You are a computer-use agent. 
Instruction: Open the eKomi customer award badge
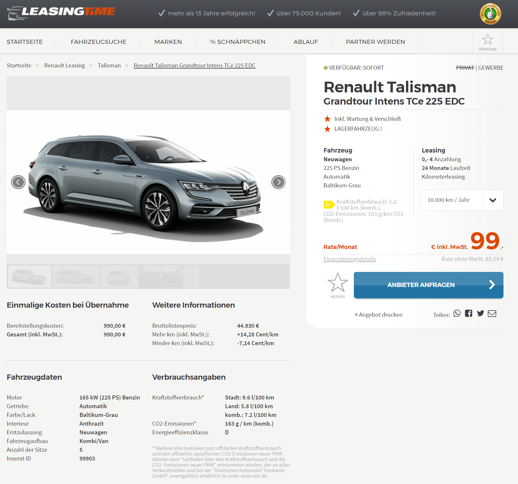[490, 14]
